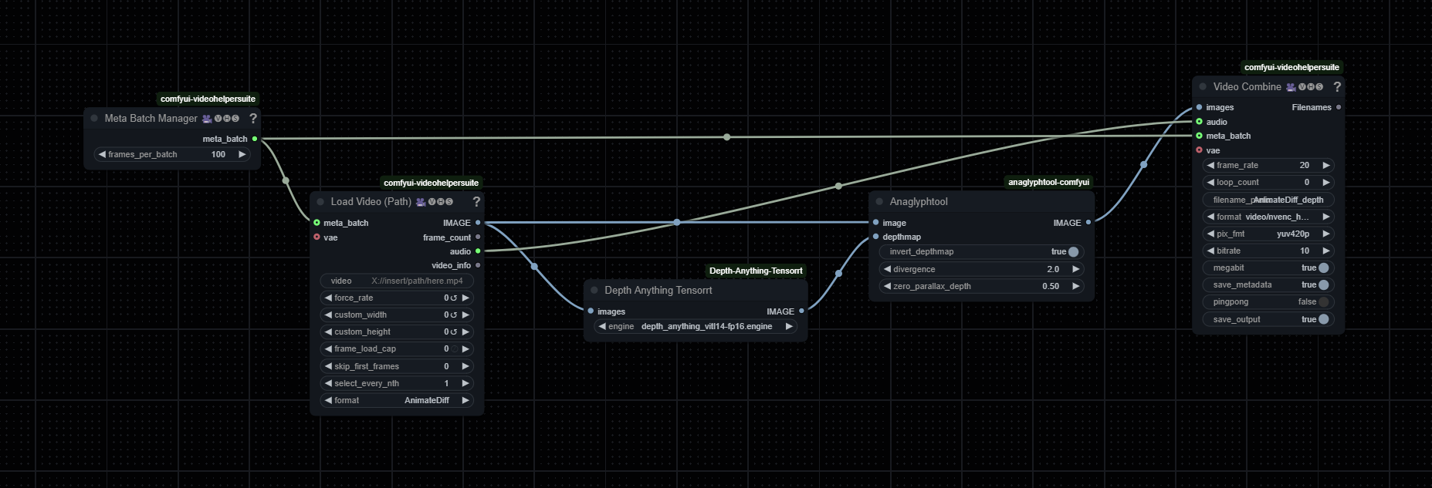The width and height of the screenshot is (1432, 488).
Task: Click comfyui-videohelpersuite badge above Meta Batch Manager
Action: tap(208, 99)
